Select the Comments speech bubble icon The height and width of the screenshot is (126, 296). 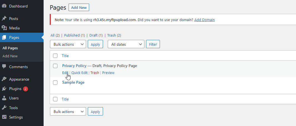4,67
